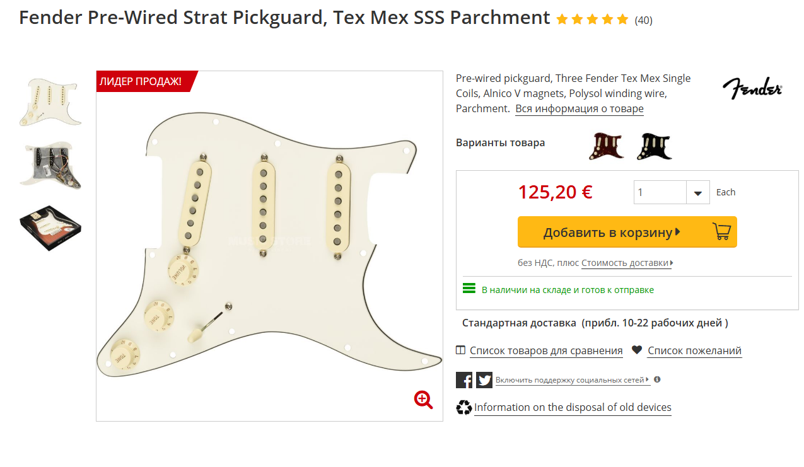Click the social networks info icon
The image size is (804, 467).
[x=657, y=380]
